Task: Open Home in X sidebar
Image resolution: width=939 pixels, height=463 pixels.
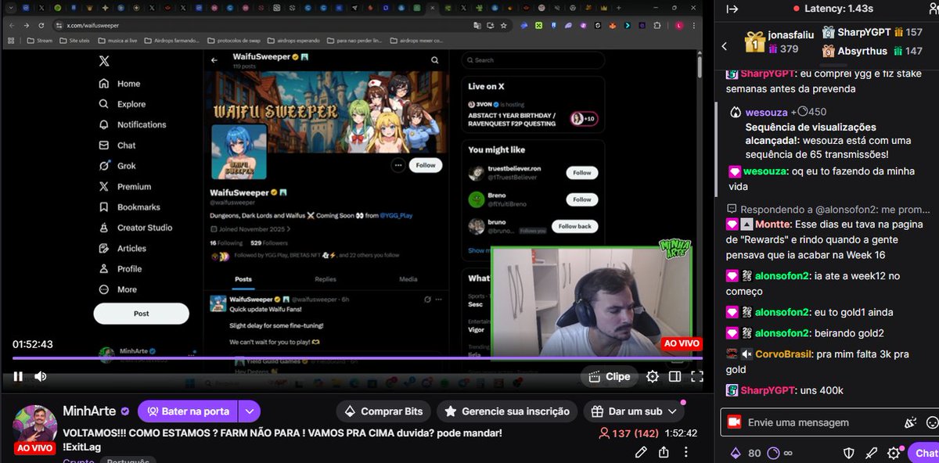Action: coord(120,84)
